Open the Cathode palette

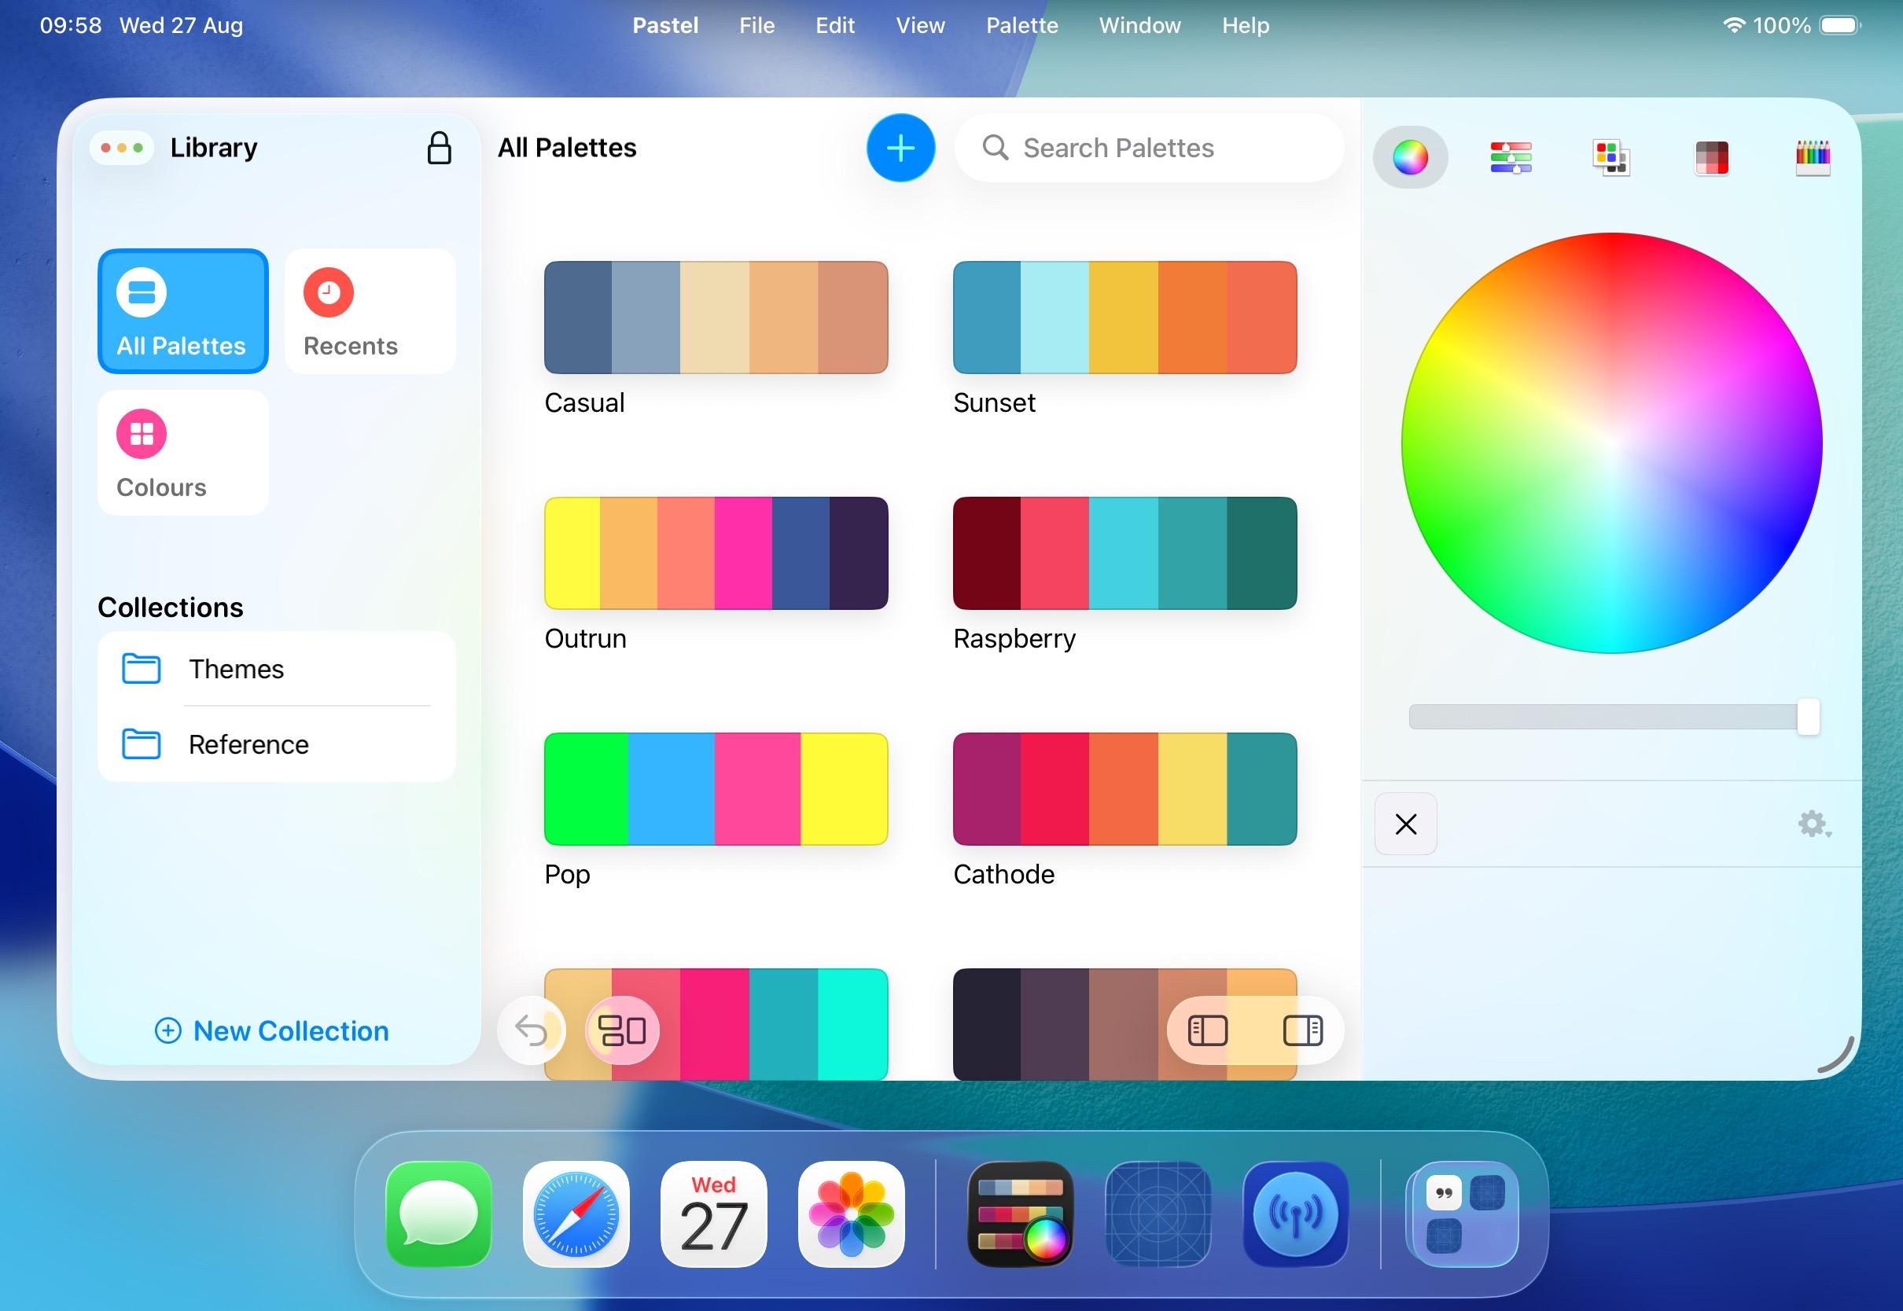tap(1124, 788)
